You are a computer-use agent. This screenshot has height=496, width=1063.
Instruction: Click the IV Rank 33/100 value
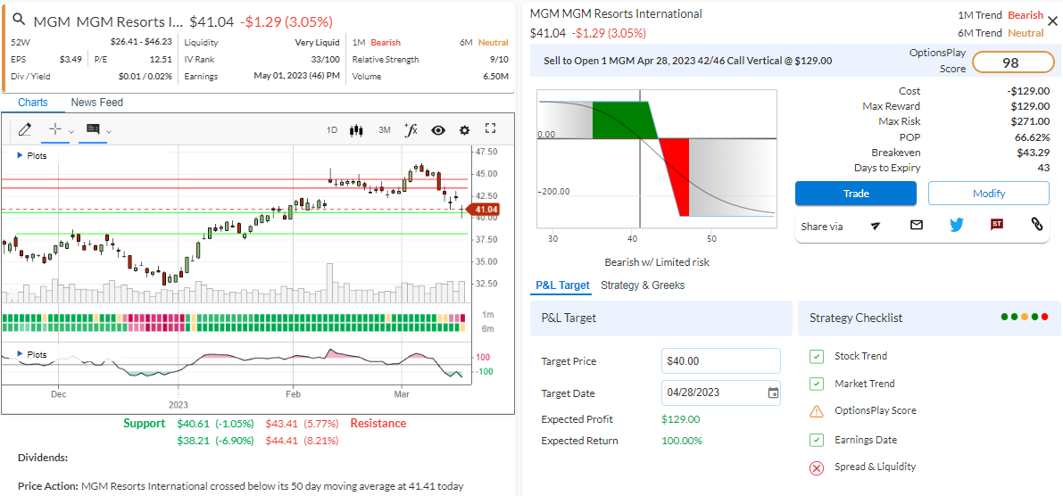[x=326, y=60]
